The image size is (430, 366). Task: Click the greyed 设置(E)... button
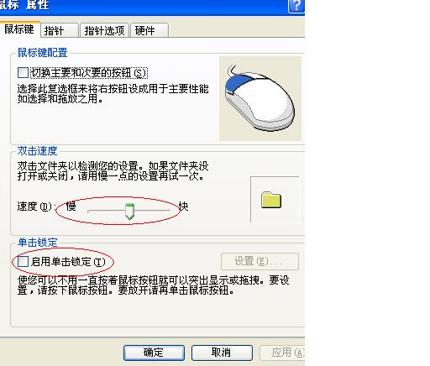pos(260,261)
